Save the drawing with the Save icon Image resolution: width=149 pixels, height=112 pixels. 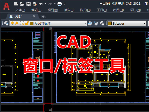pos(29,4)
